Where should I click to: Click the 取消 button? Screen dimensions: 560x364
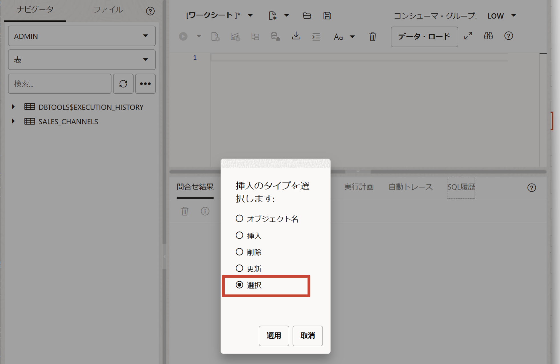point(308,336)
